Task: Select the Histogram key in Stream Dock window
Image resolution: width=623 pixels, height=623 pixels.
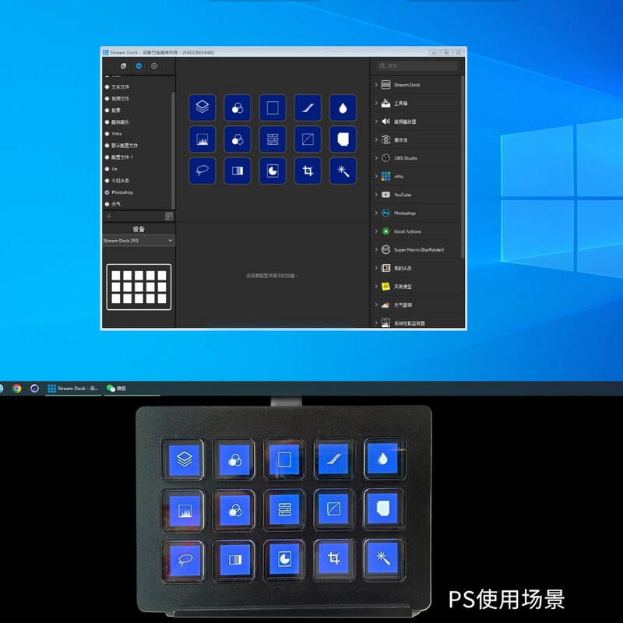Action: (202, 139)
